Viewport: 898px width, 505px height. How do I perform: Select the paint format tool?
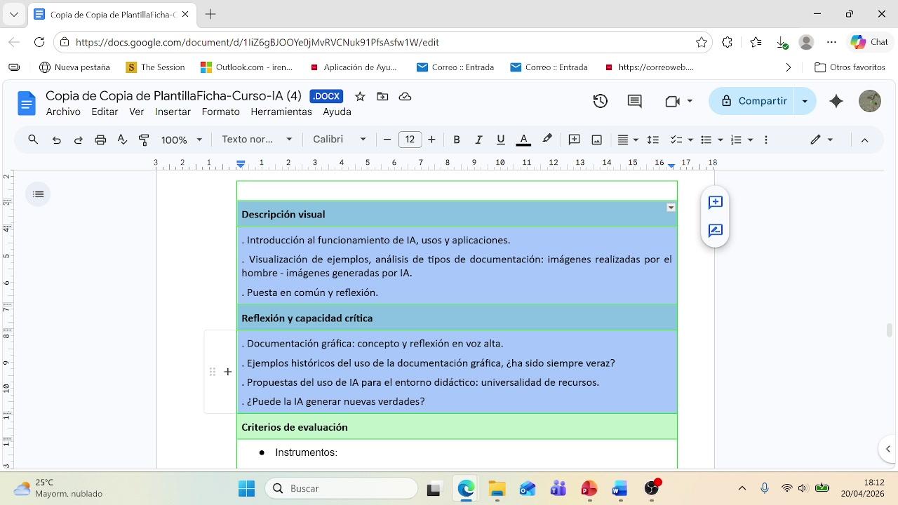click(144, 140)
